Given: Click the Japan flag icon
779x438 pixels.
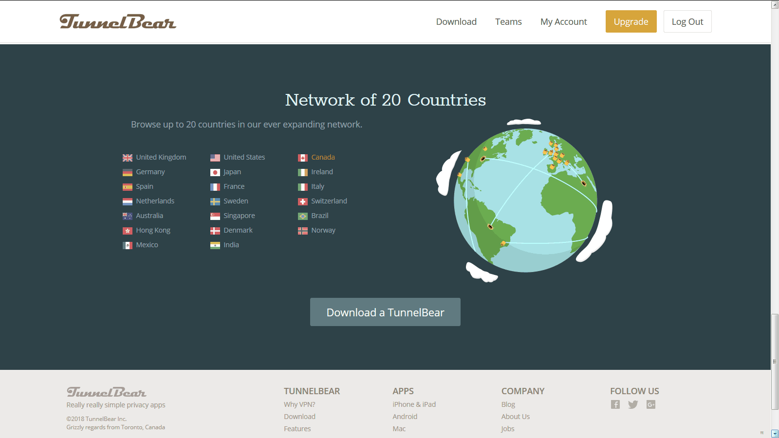Looking at the screenshot, I should point(215,172).
